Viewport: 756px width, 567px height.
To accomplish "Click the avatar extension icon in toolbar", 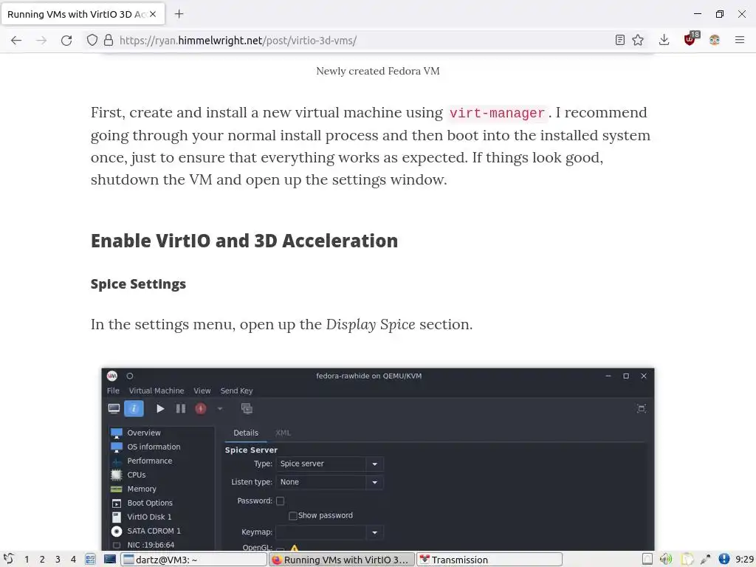I will click(x=715, y=40).
